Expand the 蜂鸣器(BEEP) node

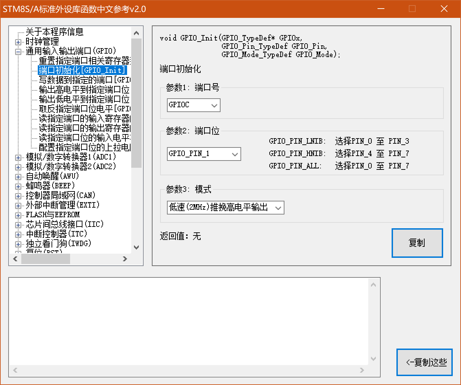[x=18, y=186]
